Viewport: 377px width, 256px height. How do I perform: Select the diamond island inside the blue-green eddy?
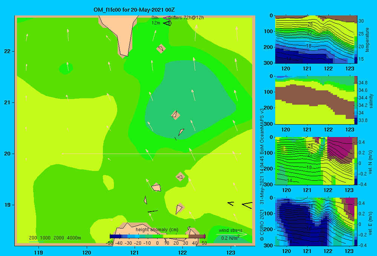tap(176, 115)
